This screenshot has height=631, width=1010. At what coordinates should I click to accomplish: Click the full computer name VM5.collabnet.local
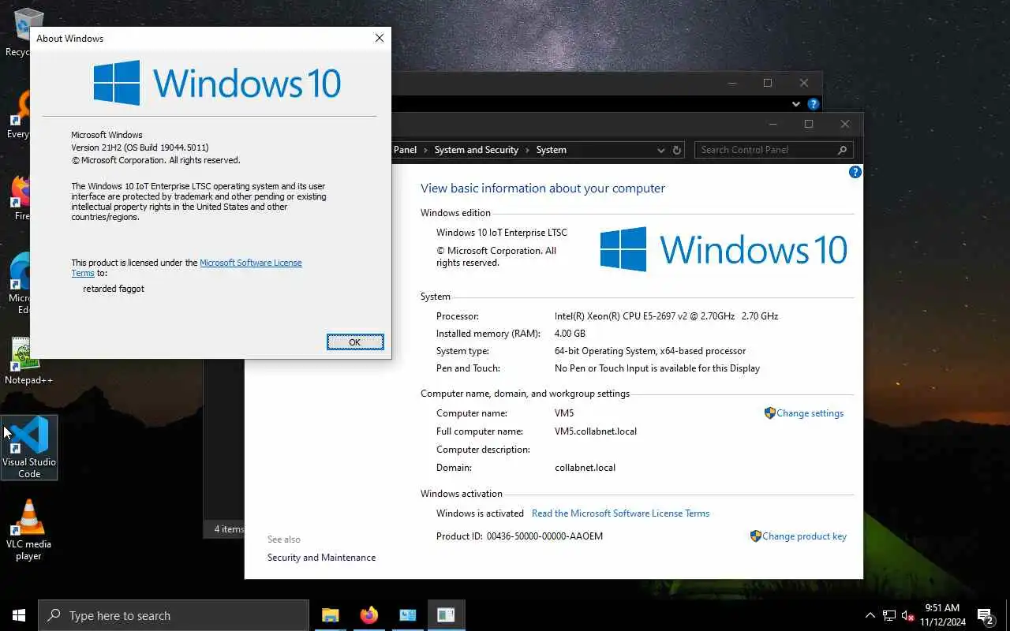point(596,431)
